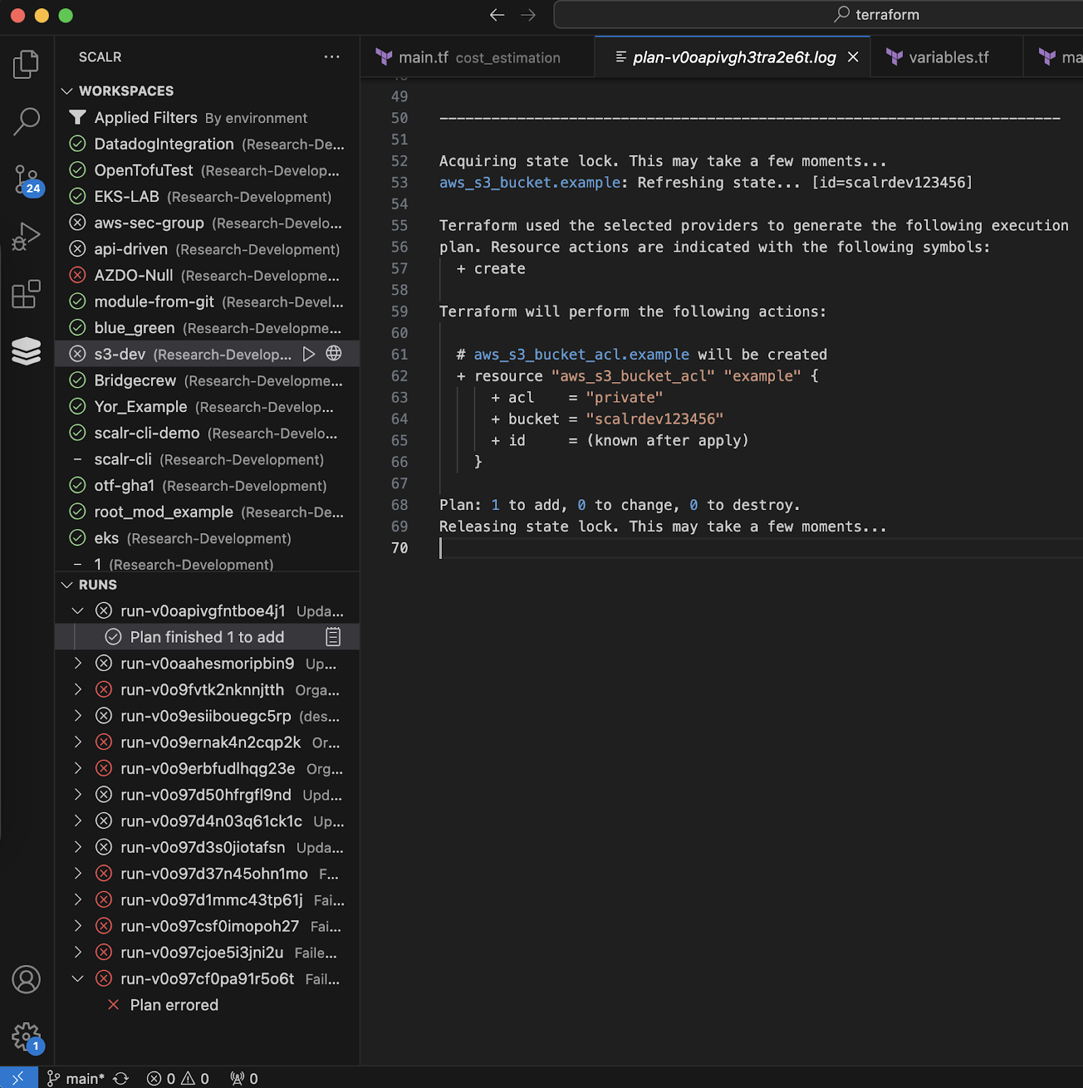
Task: Open the Scalr stacked-layers view
Action: 26,352
